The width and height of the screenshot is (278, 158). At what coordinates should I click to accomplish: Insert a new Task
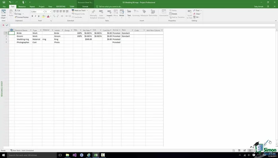129,14
